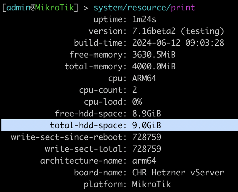Click the architecture-name value arm64
Viewport: 238px width, 192px height.
[x=144, y=161]
